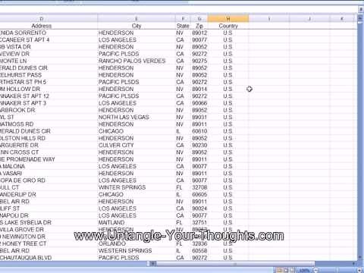The width and height of the screenshot is (364, 273).
Task: Select zip code 89012 cell
Action: click(x=199, y=33)
